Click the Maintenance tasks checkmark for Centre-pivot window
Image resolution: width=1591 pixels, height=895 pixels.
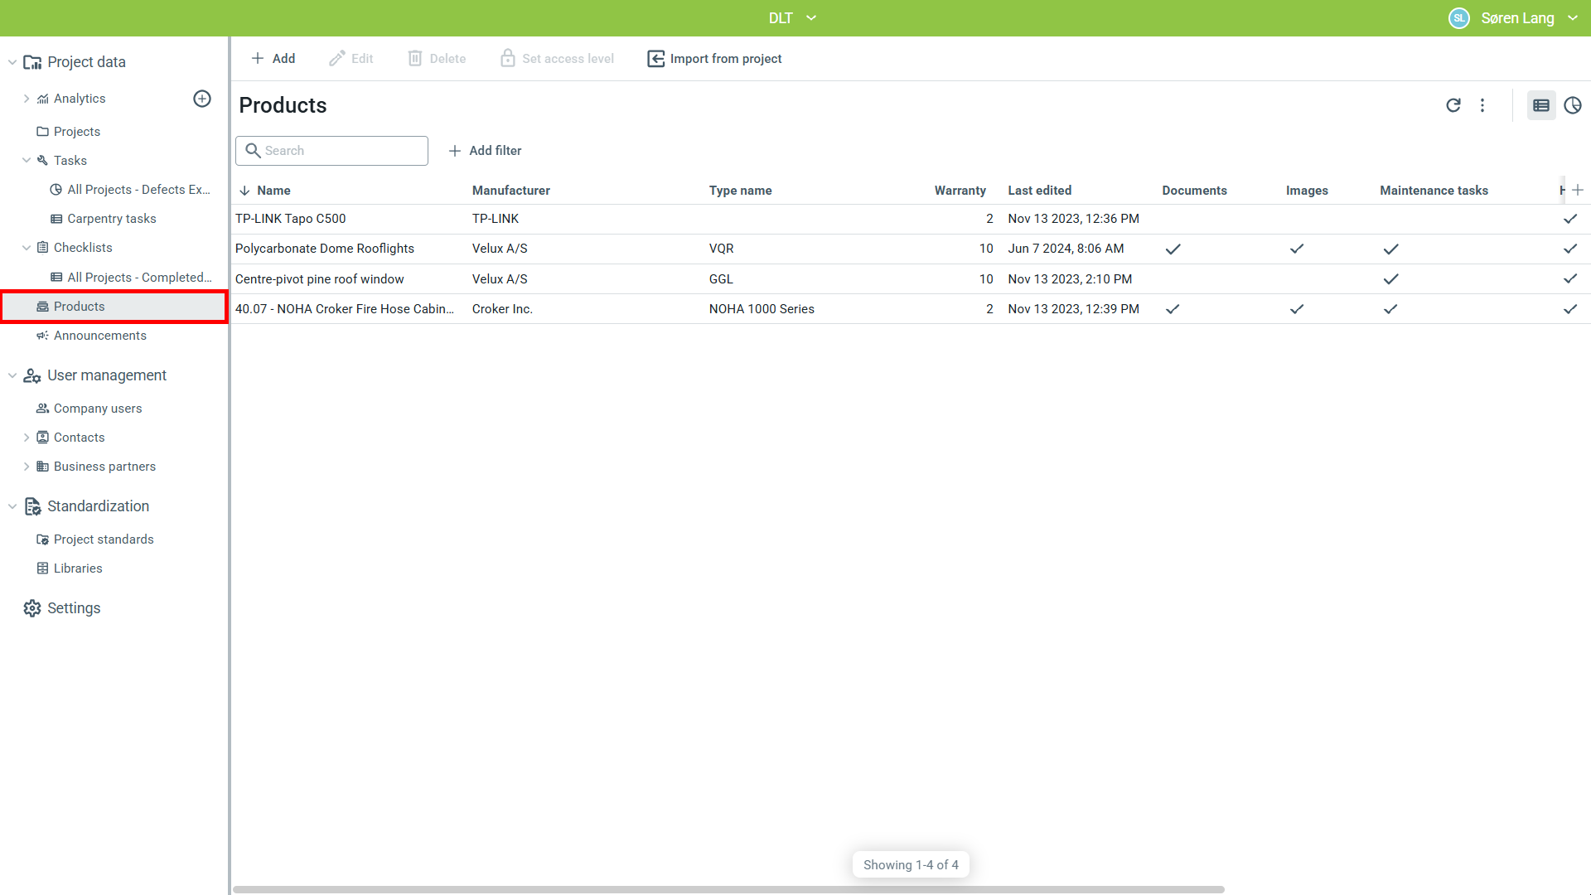pyautogui.click(x=1390, y=279)
